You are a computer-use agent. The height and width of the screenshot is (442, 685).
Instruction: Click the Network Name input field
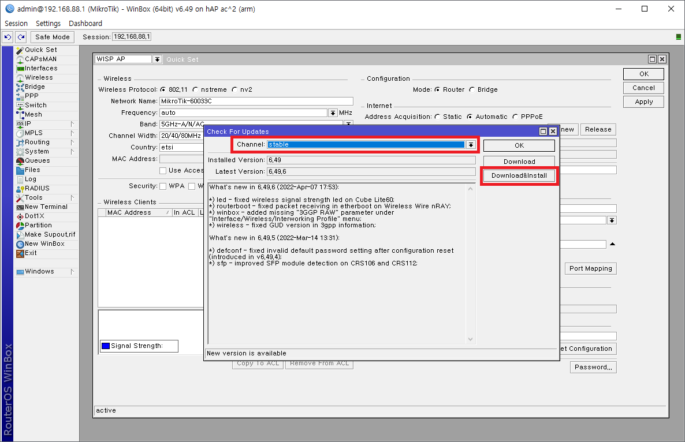(x=256, y=101)
